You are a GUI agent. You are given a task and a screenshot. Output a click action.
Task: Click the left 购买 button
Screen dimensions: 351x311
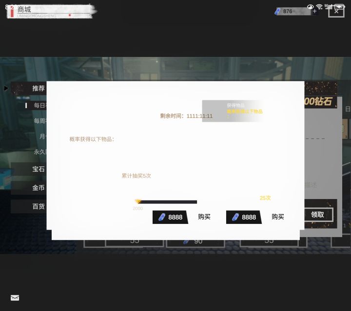point(204,217)
